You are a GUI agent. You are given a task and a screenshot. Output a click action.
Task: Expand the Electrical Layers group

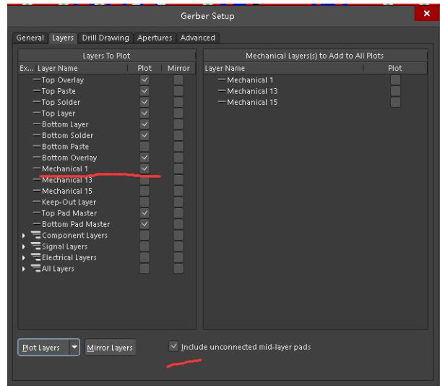tap(24, 258)
